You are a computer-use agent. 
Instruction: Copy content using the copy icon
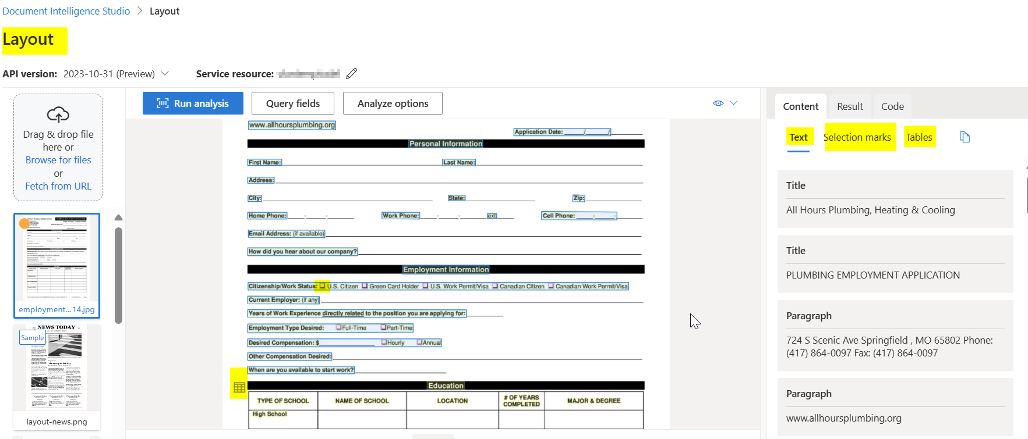(x=965, y=137)
